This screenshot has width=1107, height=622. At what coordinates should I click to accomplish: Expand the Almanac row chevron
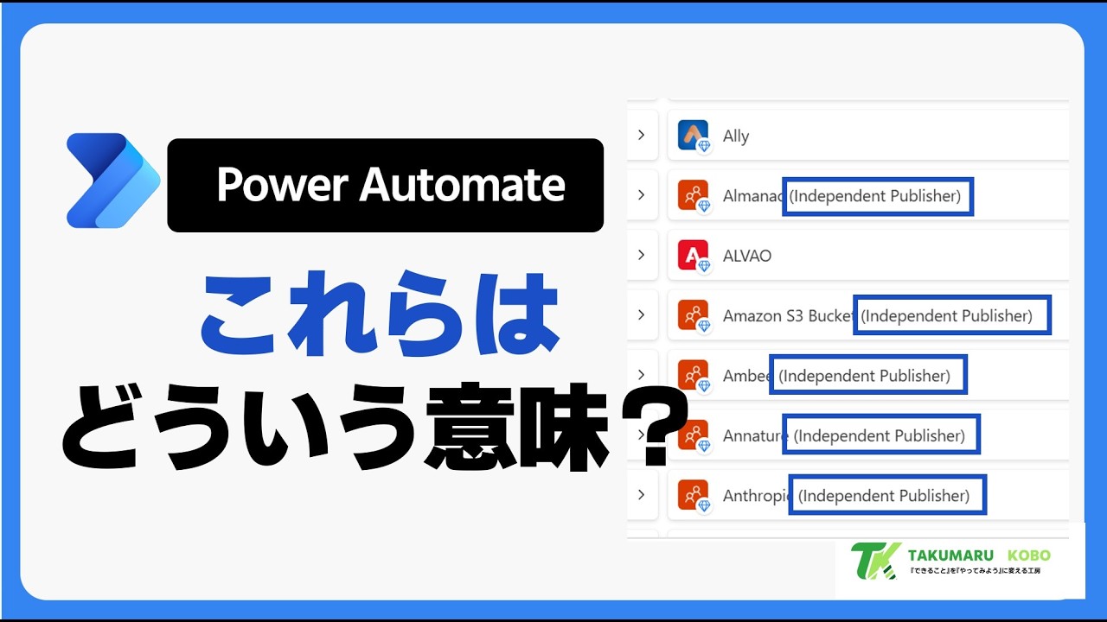[641, 195]
